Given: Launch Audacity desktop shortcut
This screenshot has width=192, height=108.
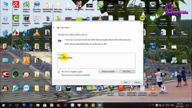Looking at the screenshot, I should [5, 89].
